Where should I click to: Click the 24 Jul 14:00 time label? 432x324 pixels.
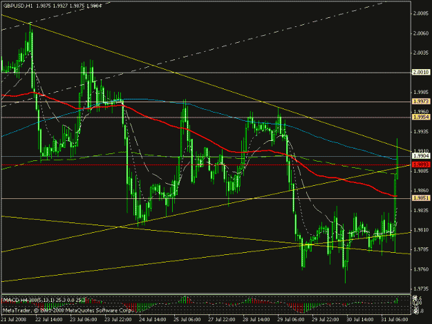[x=153, y=320]
